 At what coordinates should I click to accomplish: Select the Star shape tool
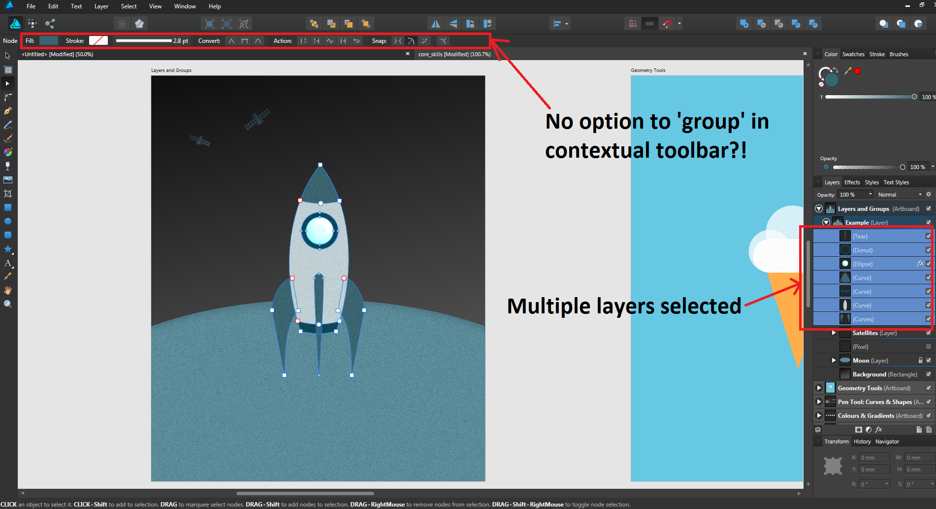point(7,249)
